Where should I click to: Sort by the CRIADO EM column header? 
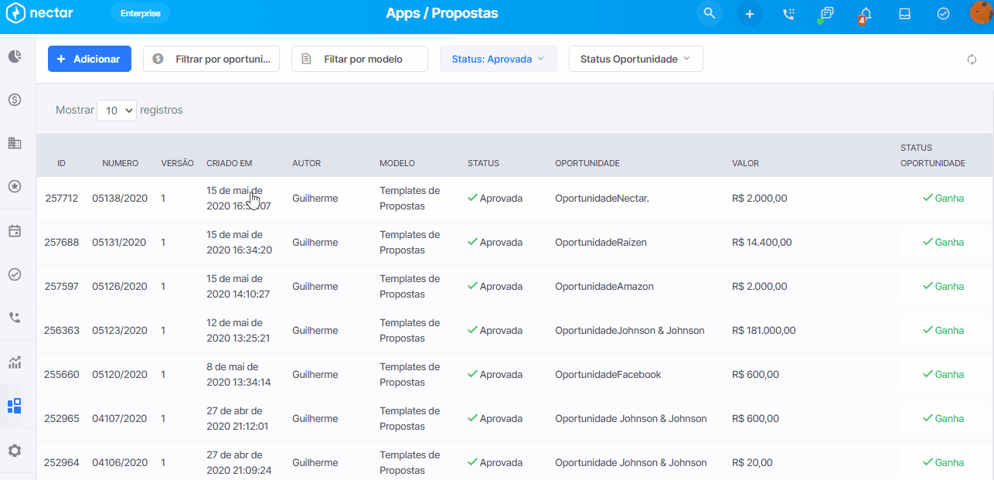(x=229, y=163)
